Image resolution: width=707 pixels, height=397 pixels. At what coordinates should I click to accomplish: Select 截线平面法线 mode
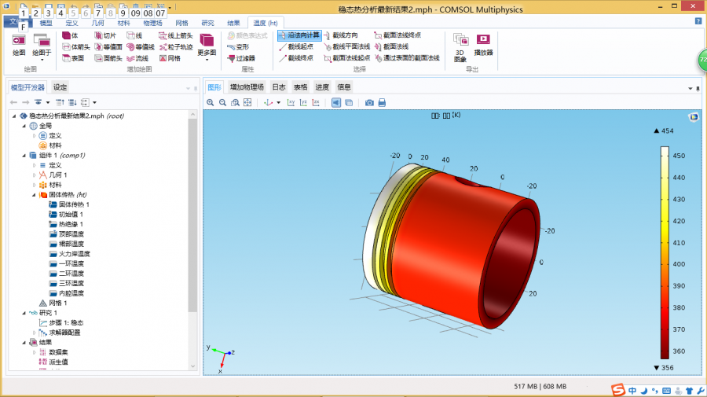click(x=346, y=47)
